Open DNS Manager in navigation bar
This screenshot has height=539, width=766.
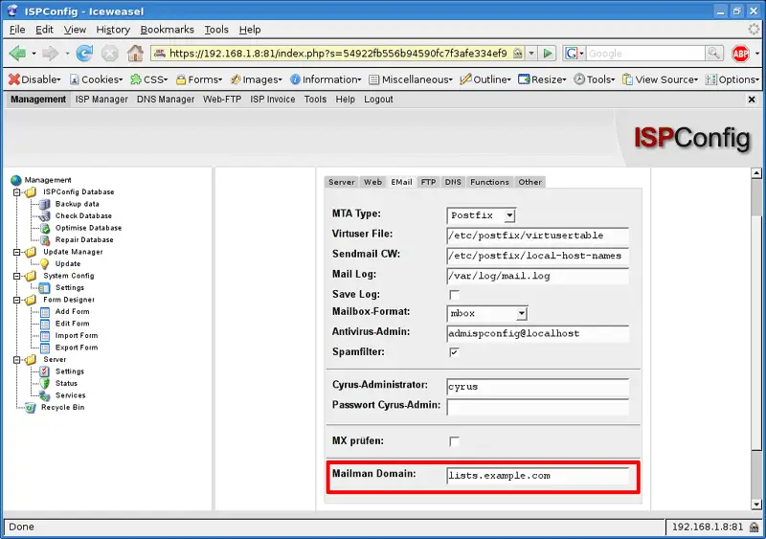tap(166, 100)
